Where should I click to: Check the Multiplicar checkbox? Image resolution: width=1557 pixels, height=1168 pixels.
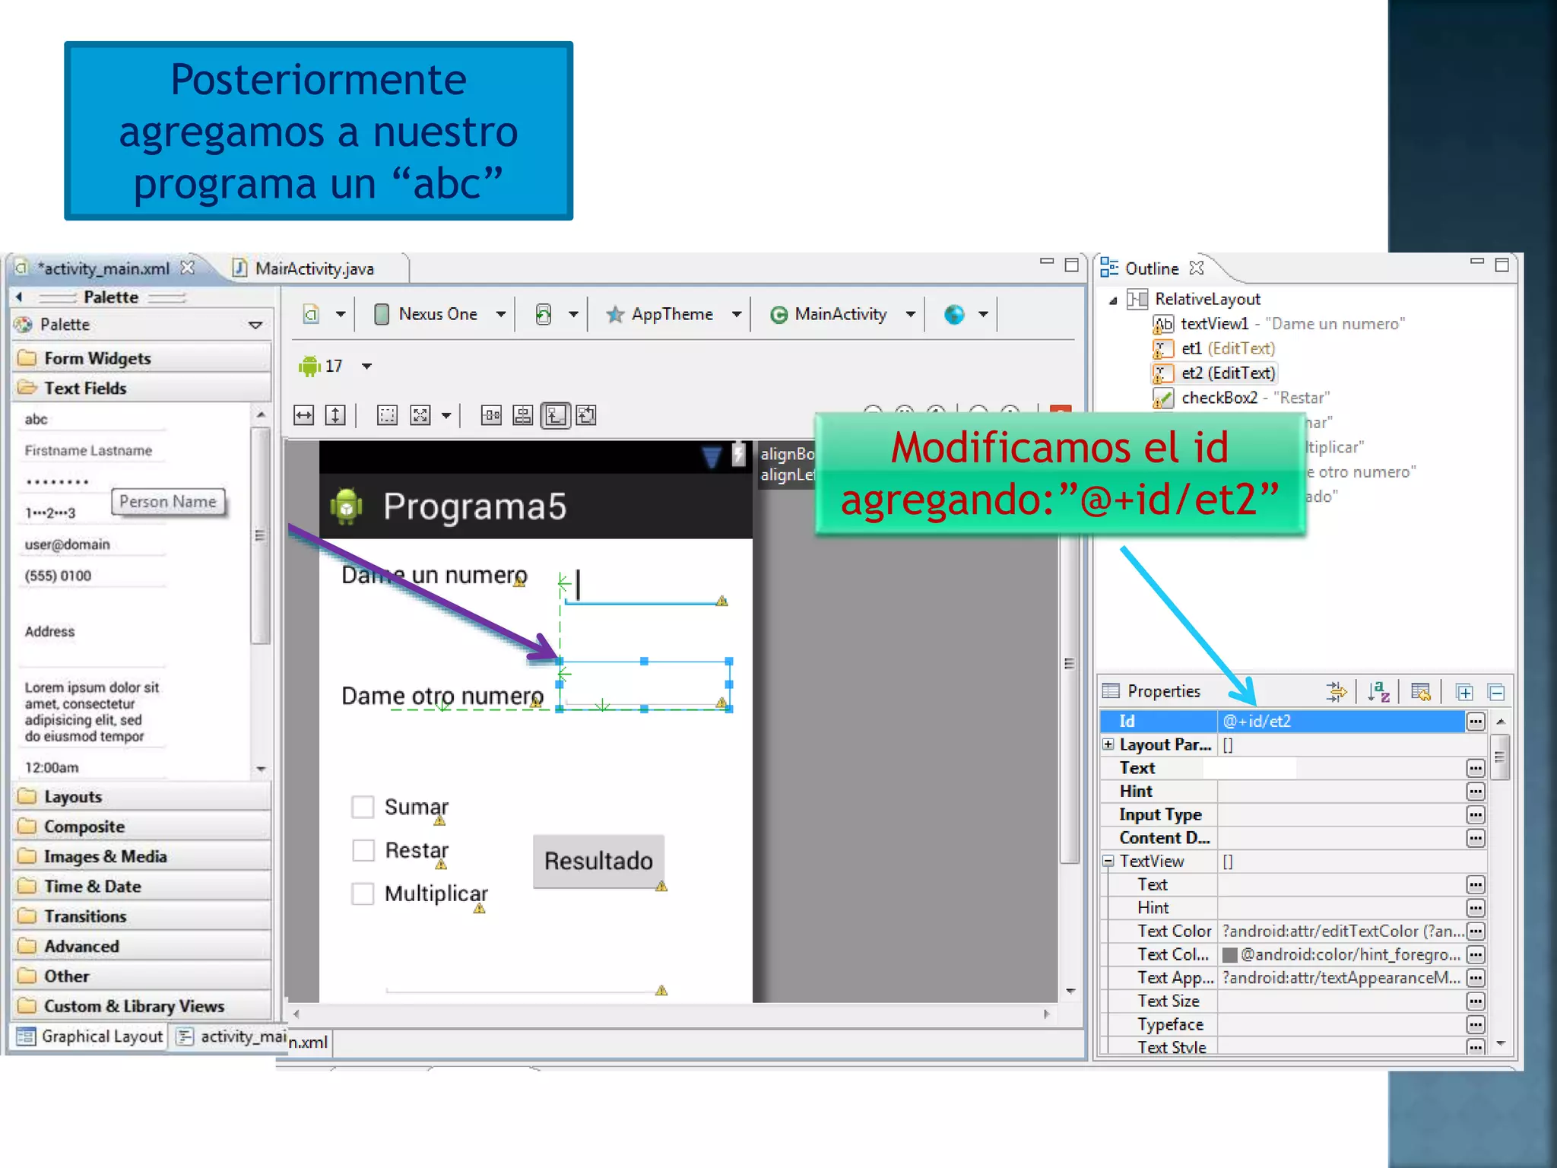pyautogui.click(x=363, y=893)
